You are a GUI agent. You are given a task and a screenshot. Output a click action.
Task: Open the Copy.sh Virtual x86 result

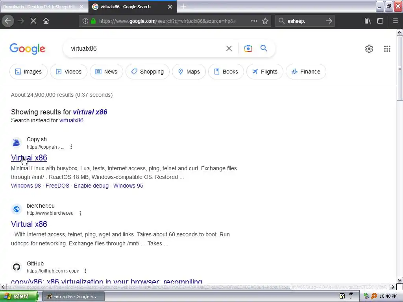29,158
